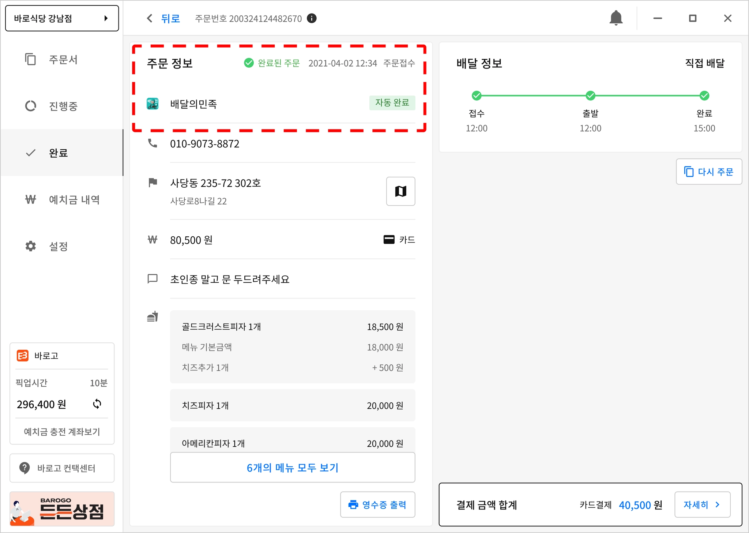This screenshot has height=533, width=749.
Task: Refresh the deposit balance amount
Action: (x=97, y=404)
